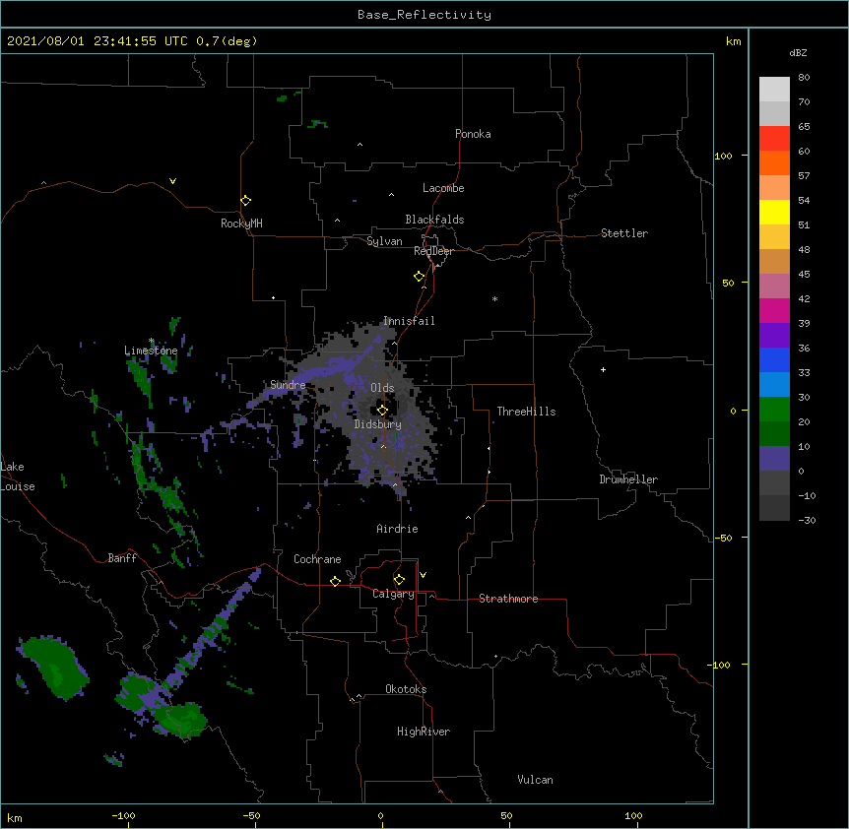Viewport: 849px width, 829px height.
Task: Click the Strathmore label
Action: pos(508,599)
